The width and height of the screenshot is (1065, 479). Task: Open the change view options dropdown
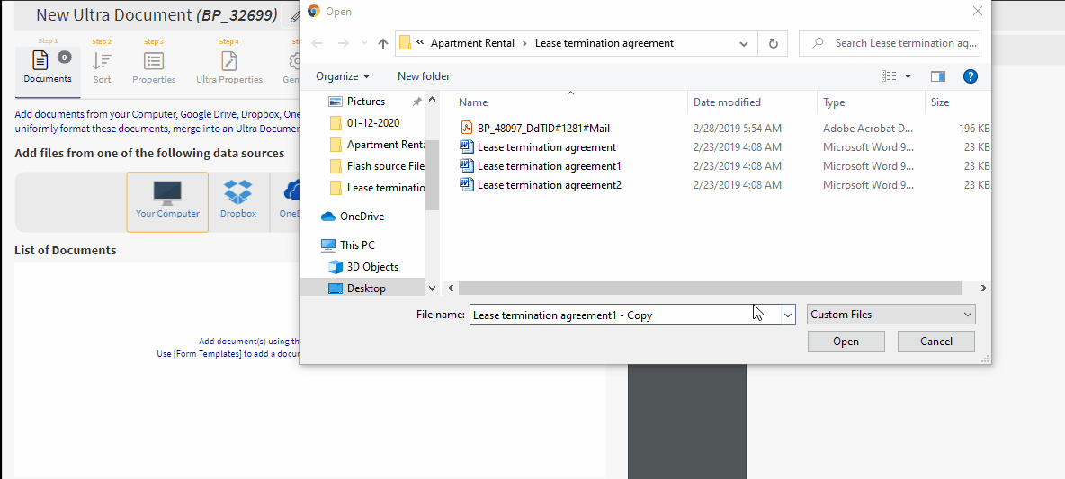[x=908, y=76]
